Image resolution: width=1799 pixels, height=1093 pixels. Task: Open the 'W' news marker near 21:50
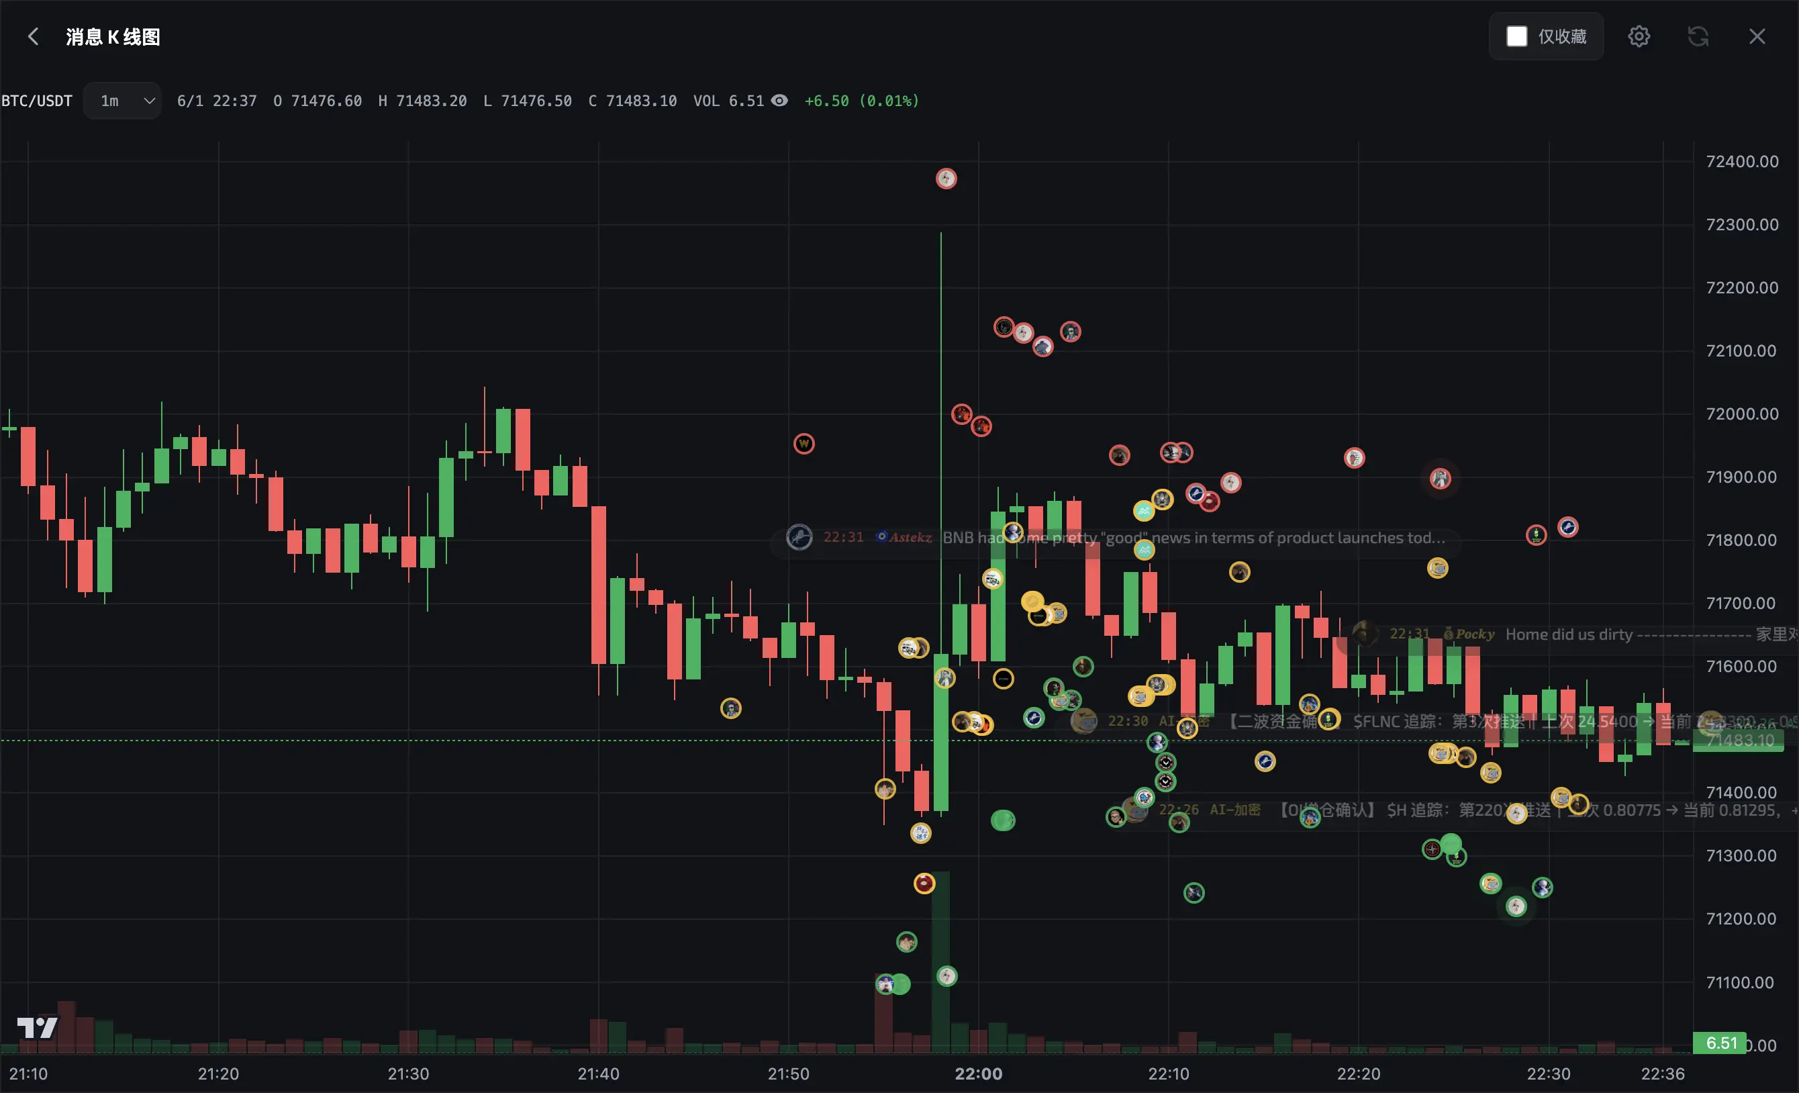[804, 443]
